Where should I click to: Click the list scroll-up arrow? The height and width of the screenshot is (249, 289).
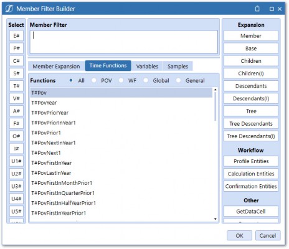coord(216,90)
